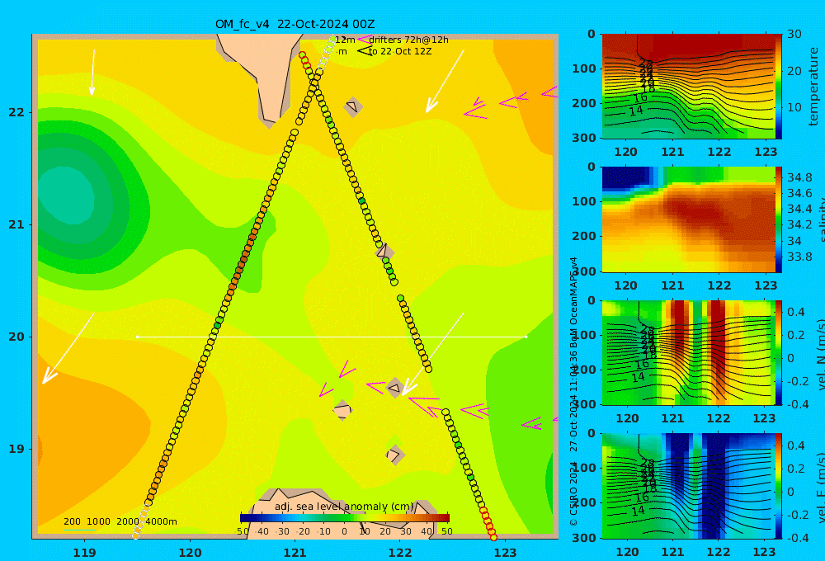The width and height of the screenshot is (825, 561).
Task: Click the 34.8 tick on salinity color bar
Action: pos(799,177)
